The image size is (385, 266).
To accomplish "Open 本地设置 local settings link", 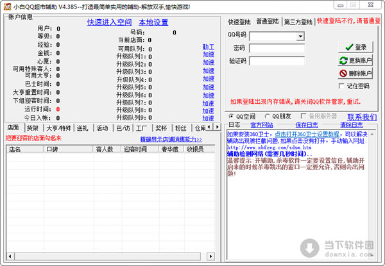I will (153, 22).
